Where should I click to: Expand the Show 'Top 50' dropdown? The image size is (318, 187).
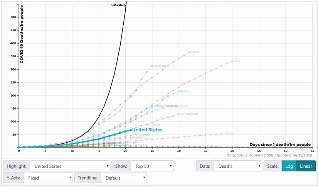[152, 166]
